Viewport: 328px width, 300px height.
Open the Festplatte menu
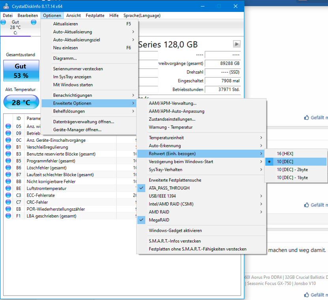pyautogui.click(x=95, y=15)
